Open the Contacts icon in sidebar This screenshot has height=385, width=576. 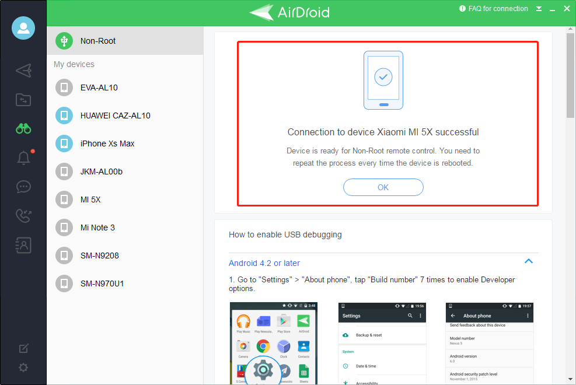click(23, 246)
